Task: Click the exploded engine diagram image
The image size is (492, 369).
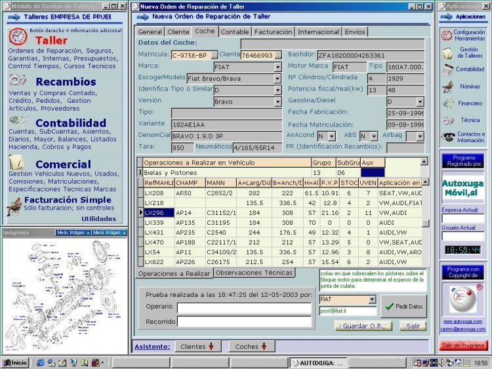Action: [64, 296]
